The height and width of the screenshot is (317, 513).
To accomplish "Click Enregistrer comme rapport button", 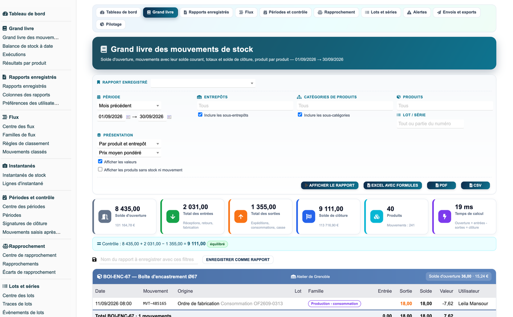I will tap(238, 259).
